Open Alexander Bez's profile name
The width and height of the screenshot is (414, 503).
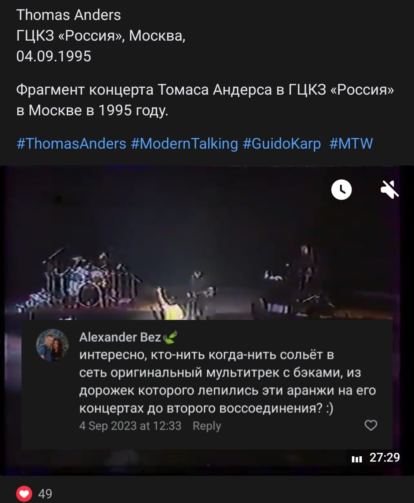click(120, 337)
